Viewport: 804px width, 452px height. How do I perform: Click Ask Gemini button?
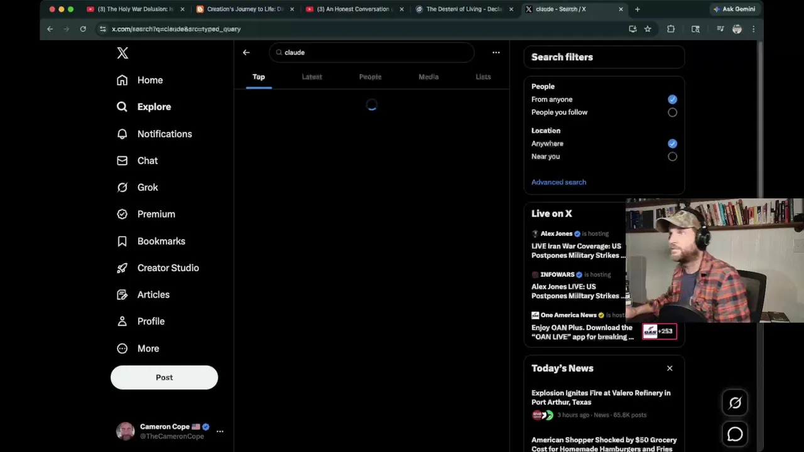(x=734, y=9)
